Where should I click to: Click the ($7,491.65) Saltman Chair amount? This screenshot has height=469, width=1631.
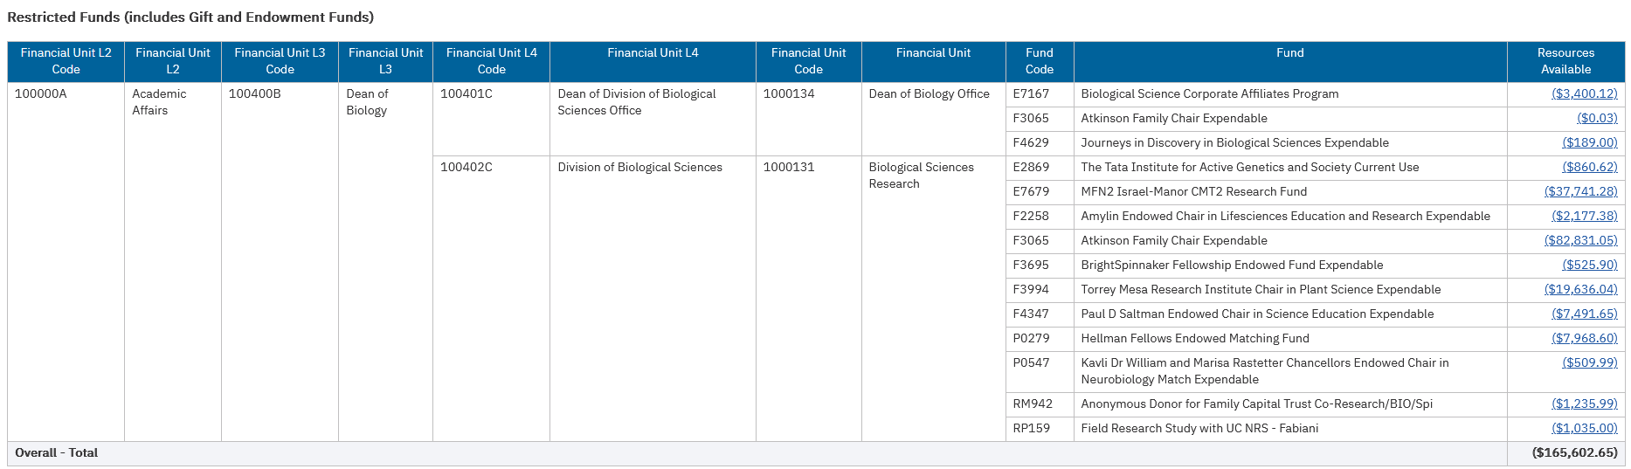pos(1584,314)
